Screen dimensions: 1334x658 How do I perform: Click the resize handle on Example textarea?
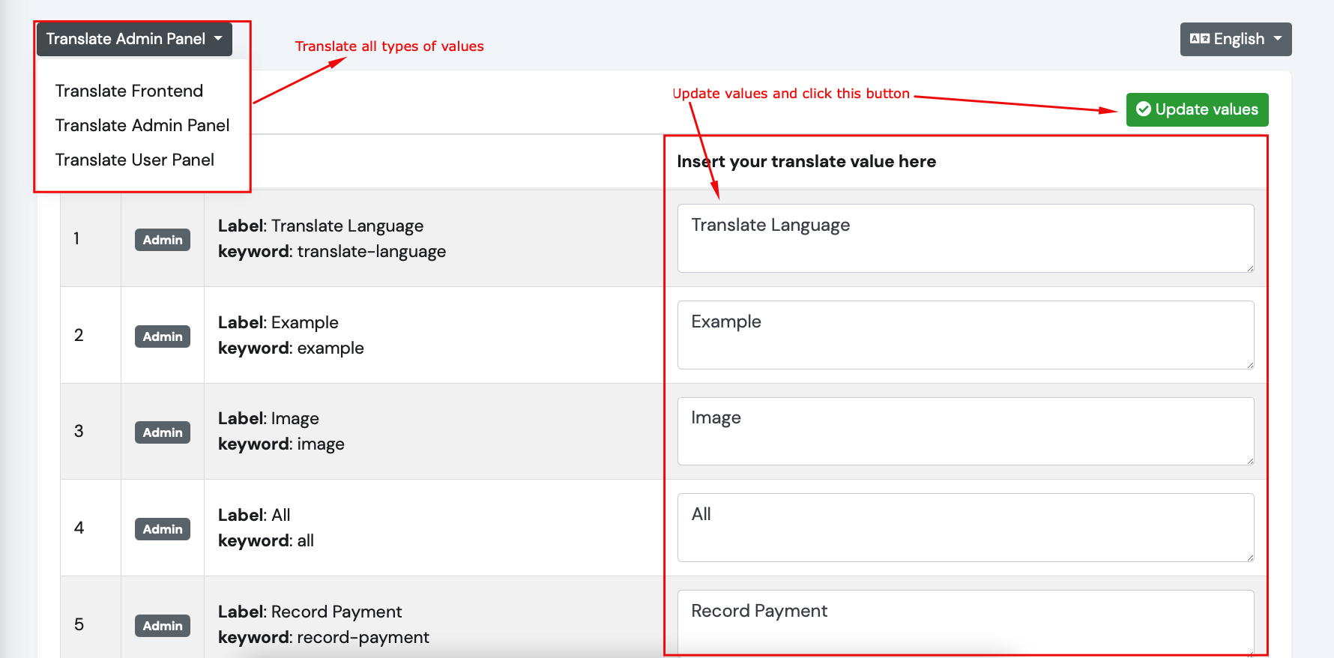pos(1249,364)
